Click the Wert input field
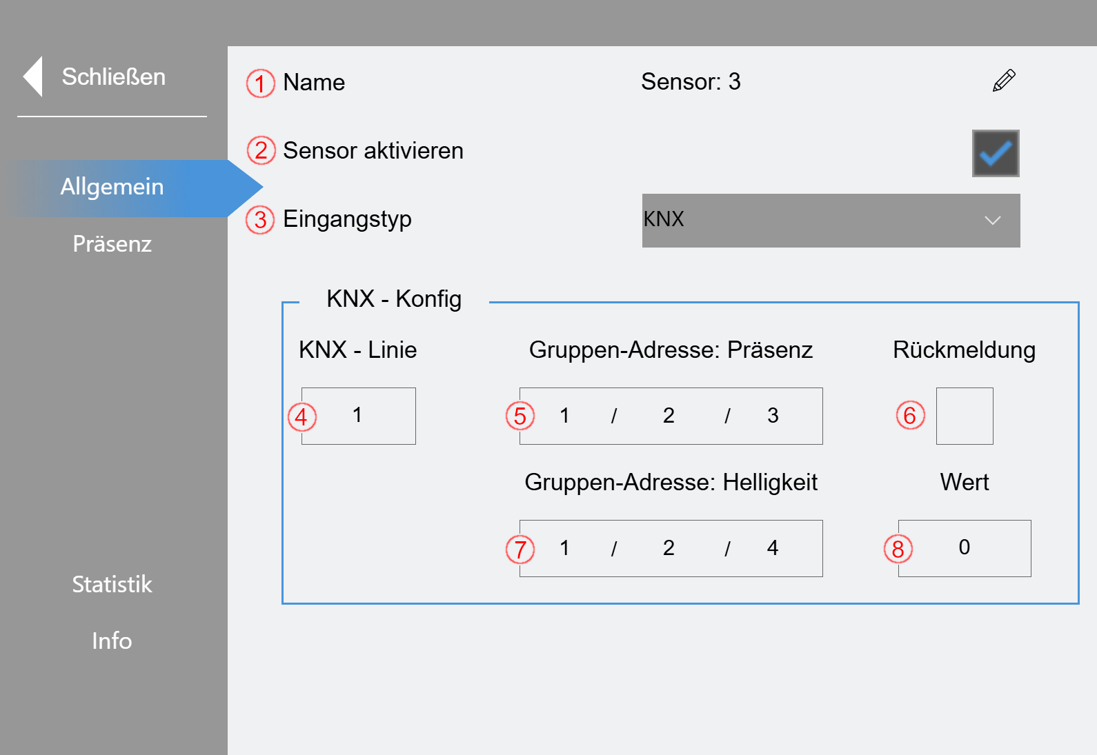 tap(965, 548)
